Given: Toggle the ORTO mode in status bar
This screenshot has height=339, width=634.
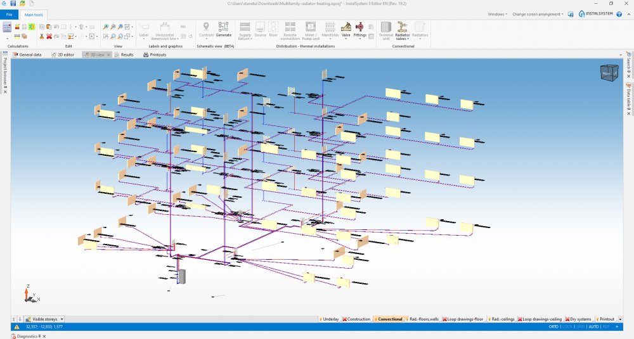Looking at the screenshot, I should (553, 326).
